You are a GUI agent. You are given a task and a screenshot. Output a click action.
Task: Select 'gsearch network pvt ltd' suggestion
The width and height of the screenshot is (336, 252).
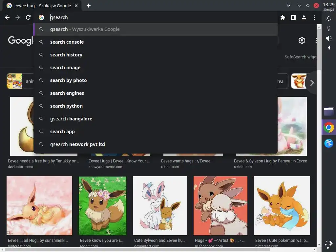[156, 144]
